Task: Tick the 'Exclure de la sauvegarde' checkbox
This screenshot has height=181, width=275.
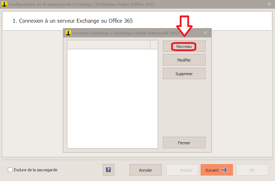Action: [x=10, y=170]
